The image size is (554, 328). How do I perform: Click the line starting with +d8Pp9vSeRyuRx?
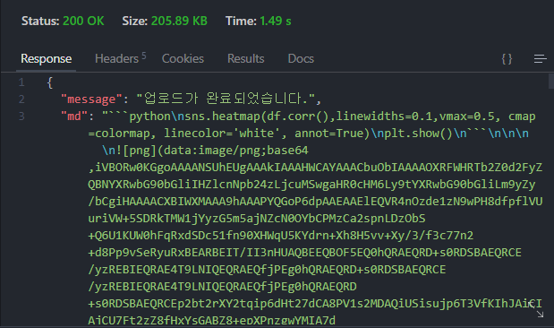tap(305, 253)
